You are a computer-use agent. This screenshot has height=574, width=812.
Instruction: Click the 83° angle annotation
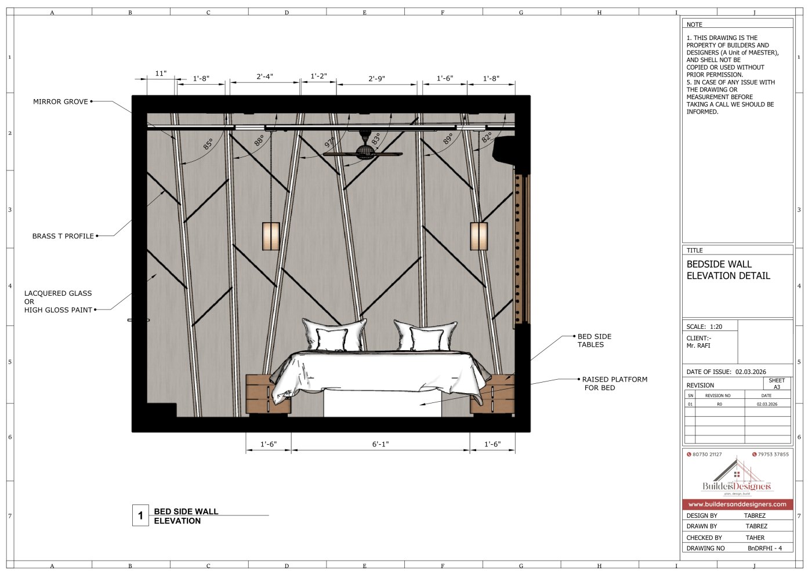[376, 139]
